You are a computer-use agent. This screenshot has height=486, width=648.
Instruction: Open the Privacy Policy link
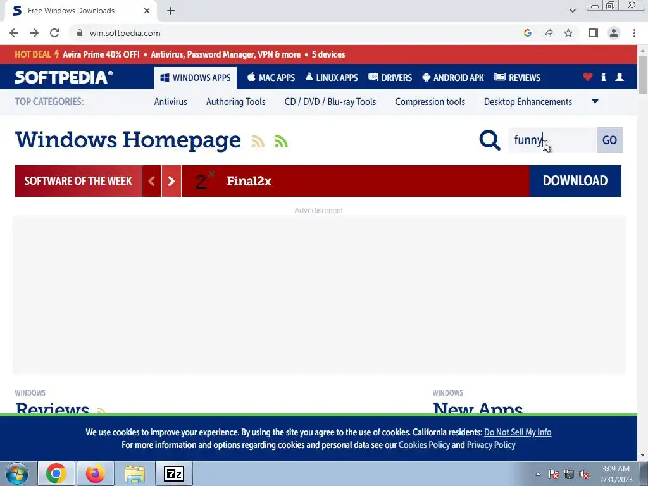(x=491, y=445)
